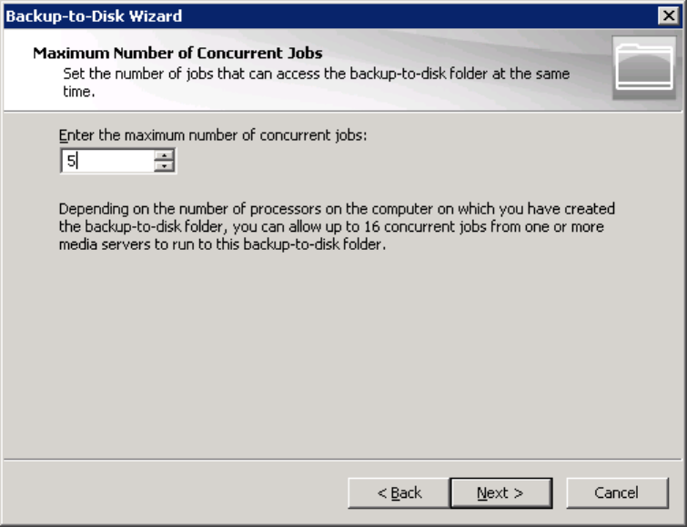Click the backup folder icon in header
687x527 pixels.
643,65
